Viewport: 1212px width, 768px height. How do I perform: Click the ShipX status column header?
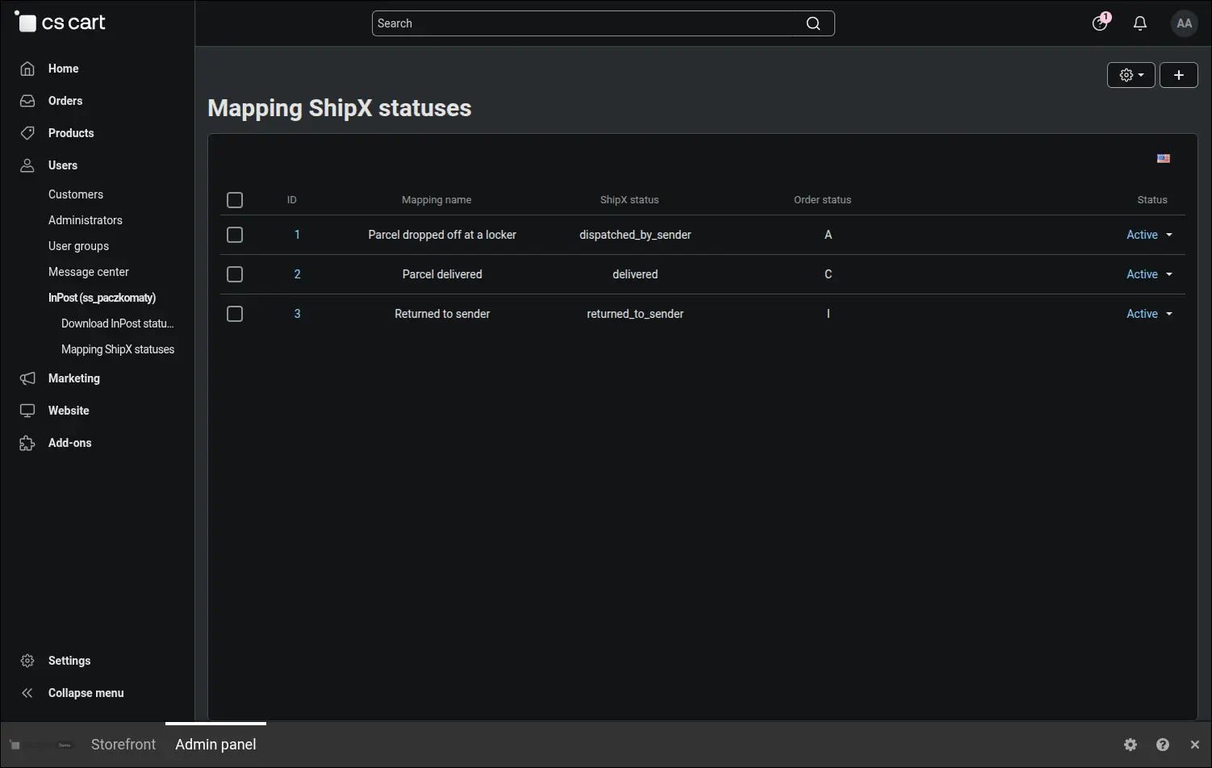(629, 200)
